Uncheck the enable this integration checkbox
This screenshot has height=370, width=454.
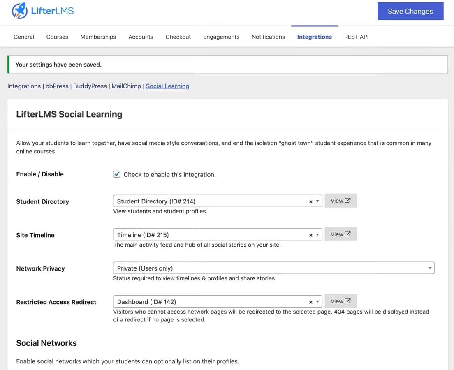(117, 174)
